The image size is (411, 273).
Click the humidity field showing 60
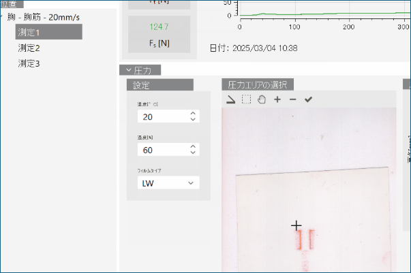(161, 150)
